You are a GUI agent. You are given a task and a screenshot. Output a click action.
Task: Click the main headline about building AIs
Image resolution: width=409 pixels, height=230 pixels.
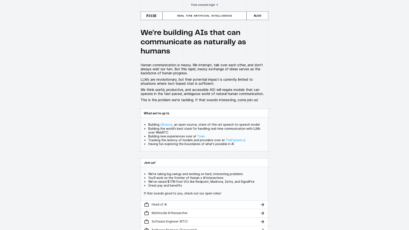pos(193,42)
